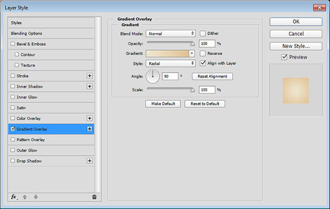The image size is (330, 209).
Task: Delete effect using the trash icon
Action: click(x=94, y=197)
